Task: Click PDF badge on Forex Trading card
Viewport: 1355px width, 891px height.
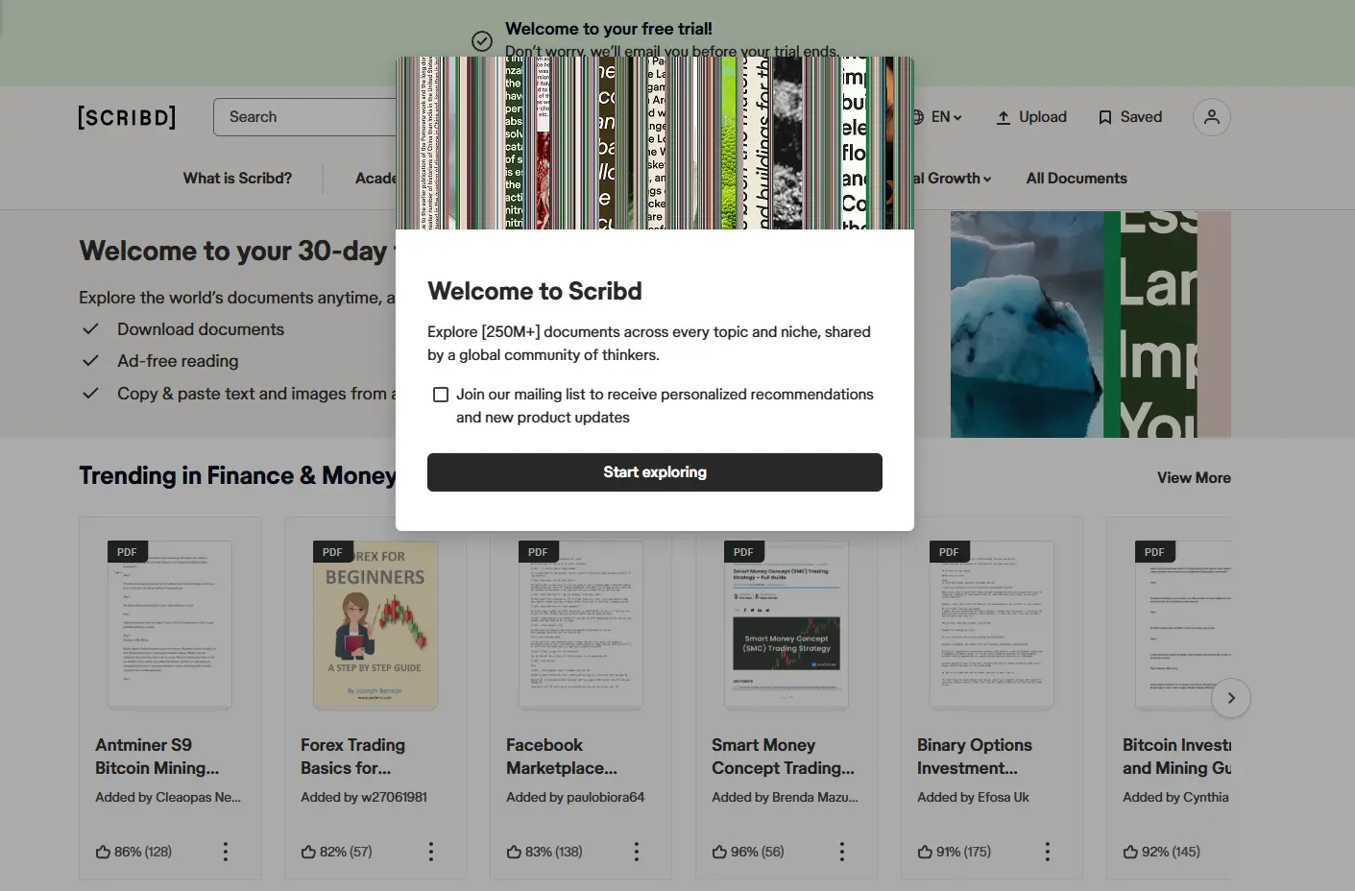Action: point(332,552)
